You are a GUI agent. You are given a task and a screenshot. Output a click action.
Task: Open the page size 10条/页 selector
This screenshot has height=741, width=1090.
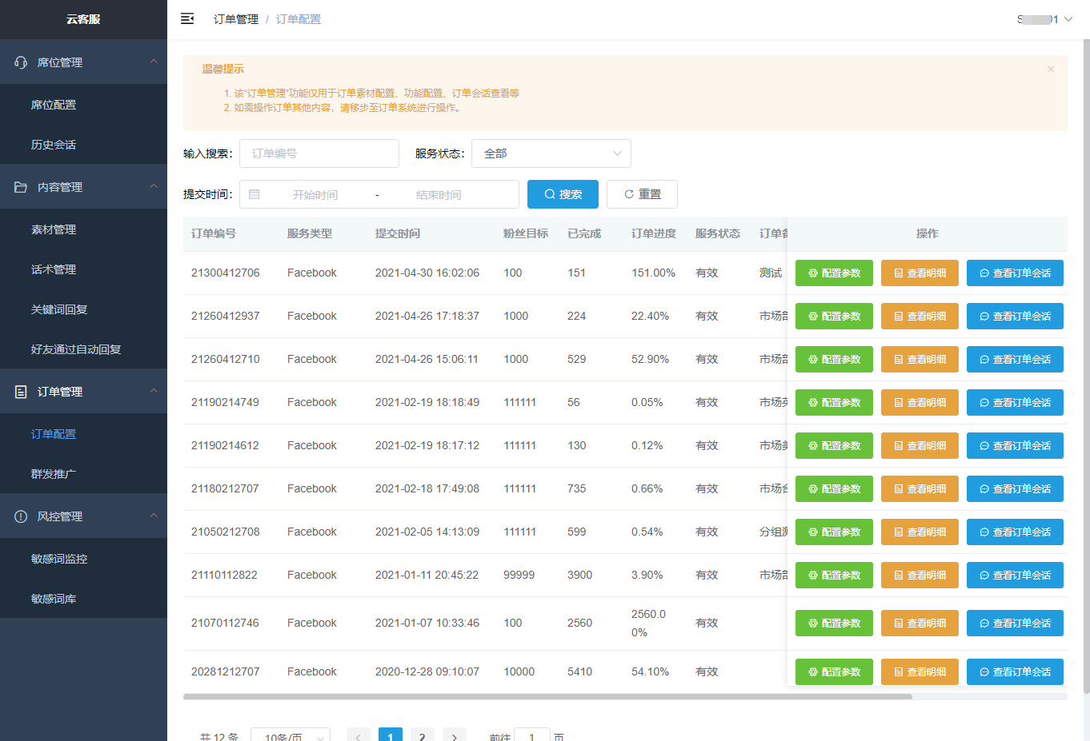(x=291, y=736)
